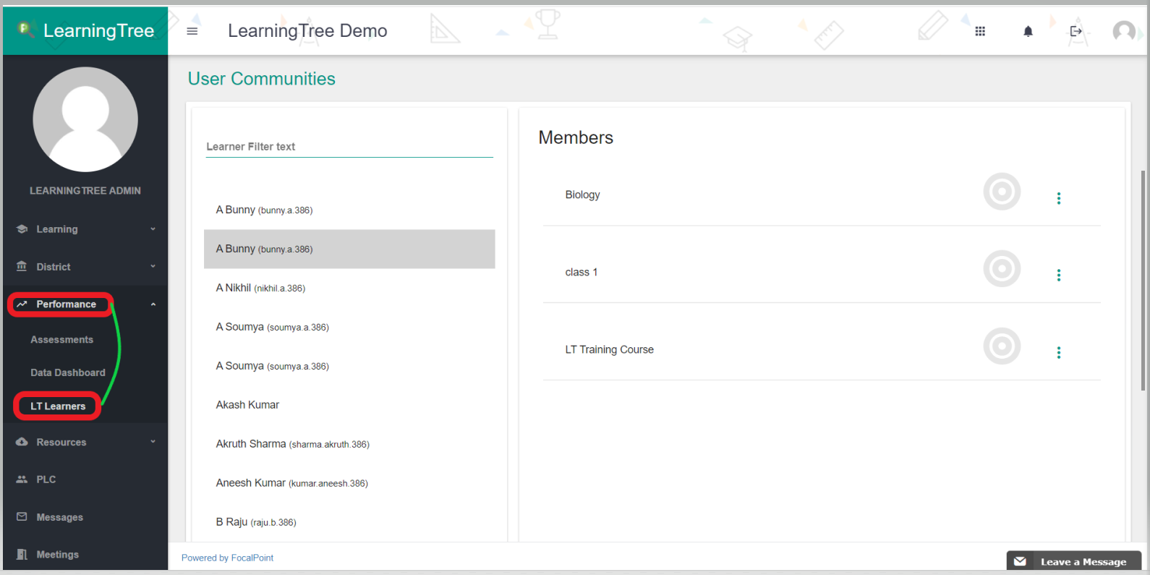1150x575 pixels.
Task: Expand the District sidebar menu
Action: (x=85, y=267)
